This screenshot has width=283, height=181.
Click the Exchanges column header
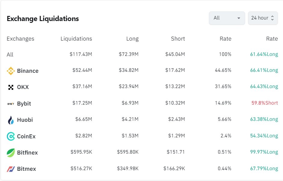pyautogui.click(x=20, y=39)
